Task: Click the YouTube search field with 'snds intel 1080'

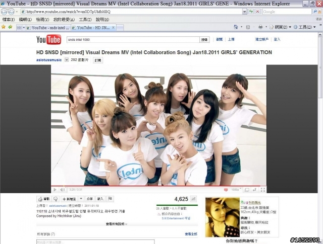Action: pyautogui.click(x=133, y=40)
